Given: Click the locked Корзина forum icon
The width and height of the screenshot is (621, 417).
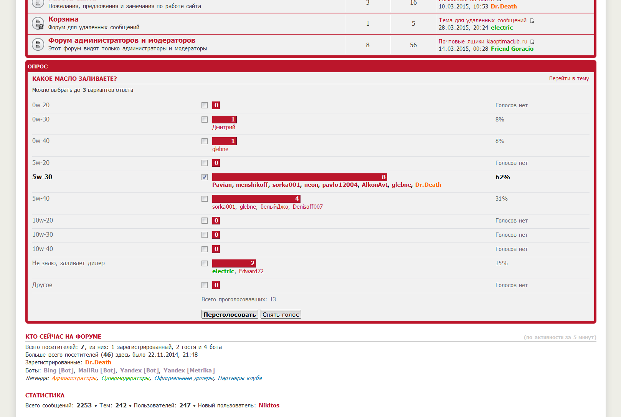Looking at the screenshot, I should [x=38, y=23].
